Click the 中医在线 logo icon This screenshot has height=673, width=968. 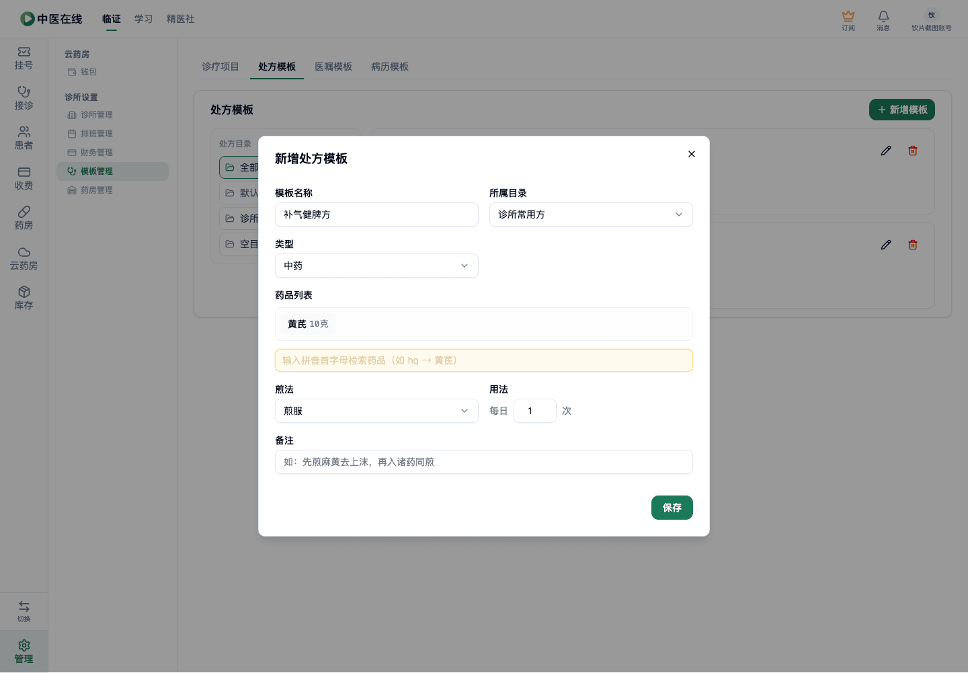(x=28, y=19)
